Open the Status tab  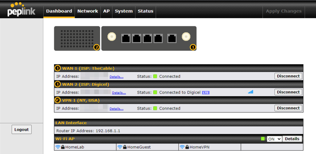145,11
